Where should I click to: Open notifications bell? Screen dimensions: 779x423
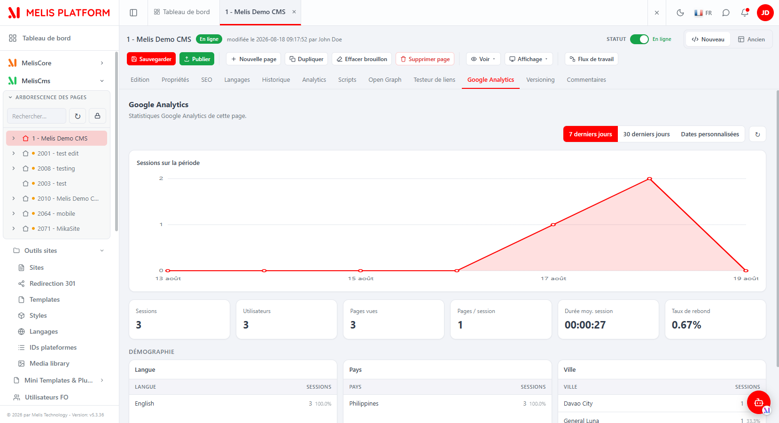(x=745, y=13)
